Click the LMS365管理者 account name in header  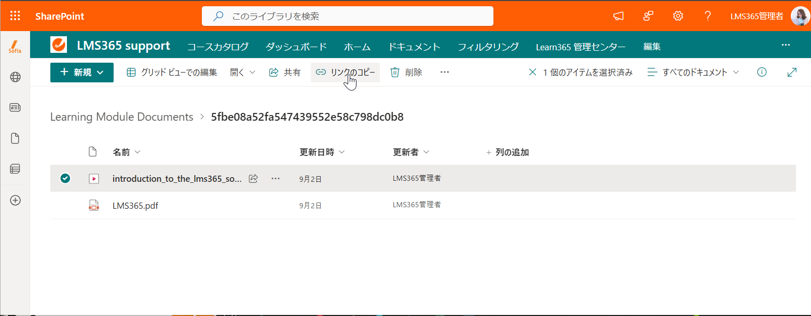click(757, 16)
